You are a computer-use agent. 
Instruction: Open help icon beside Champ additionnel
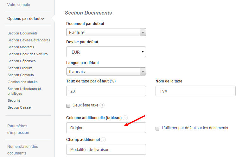103,140
